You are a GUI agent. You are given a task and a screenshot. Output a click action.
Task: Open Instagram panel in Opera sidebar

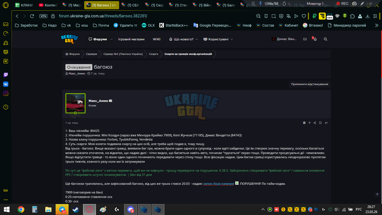click(x=6, y=94)
